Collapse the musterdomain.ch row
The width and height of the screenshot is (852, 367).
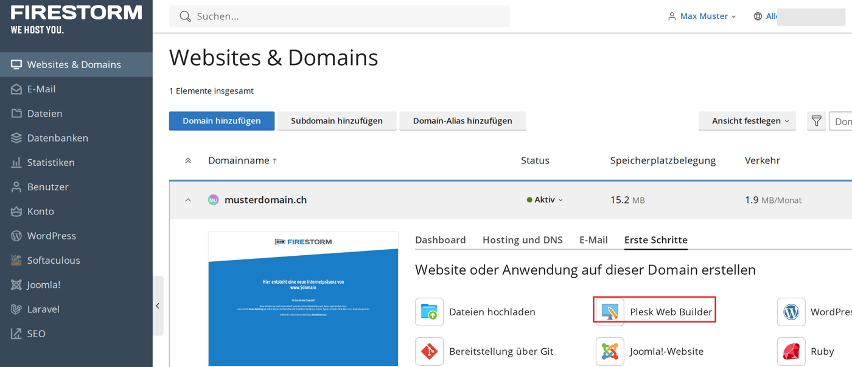(188, 200)
